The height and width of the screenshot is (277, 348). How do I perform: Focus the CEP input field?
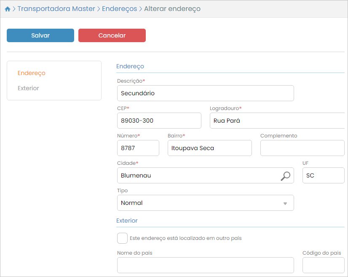(x=159, y=121)
